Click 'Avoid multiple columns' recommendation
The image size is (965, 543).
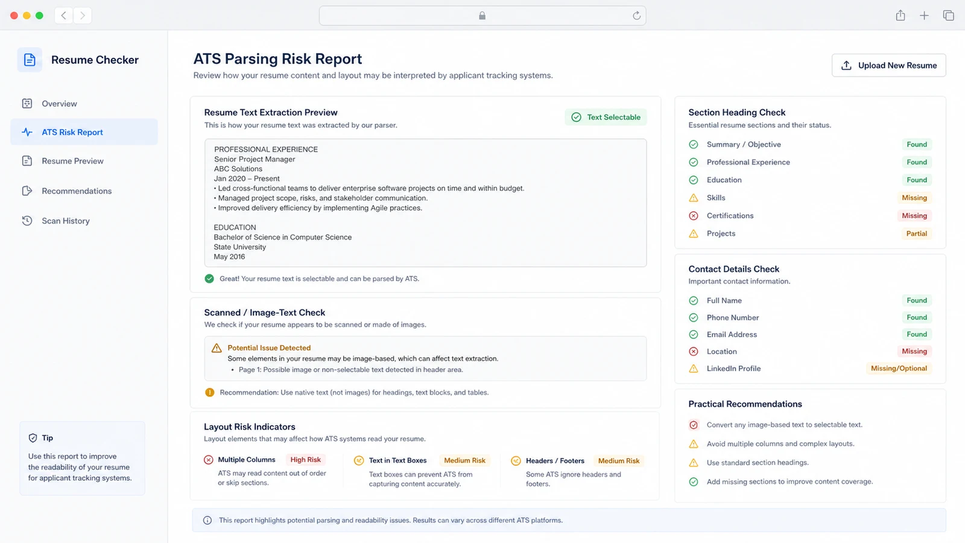(780, 444)
